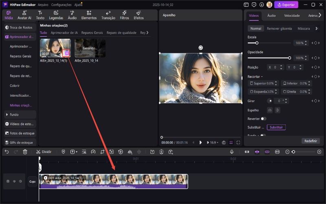Switch to Aprimorador de IA filter tab
The image size is (326, 204).
pos(64,33)
